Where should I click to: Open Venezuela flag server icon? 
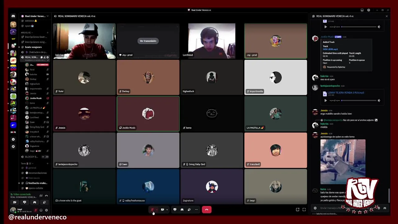pos(13,68)
